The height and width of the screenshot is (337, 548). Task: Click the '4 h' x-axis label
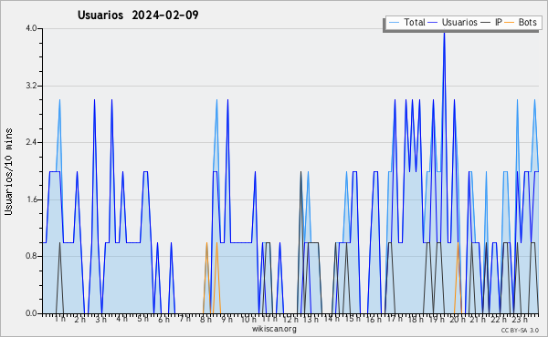122,319
